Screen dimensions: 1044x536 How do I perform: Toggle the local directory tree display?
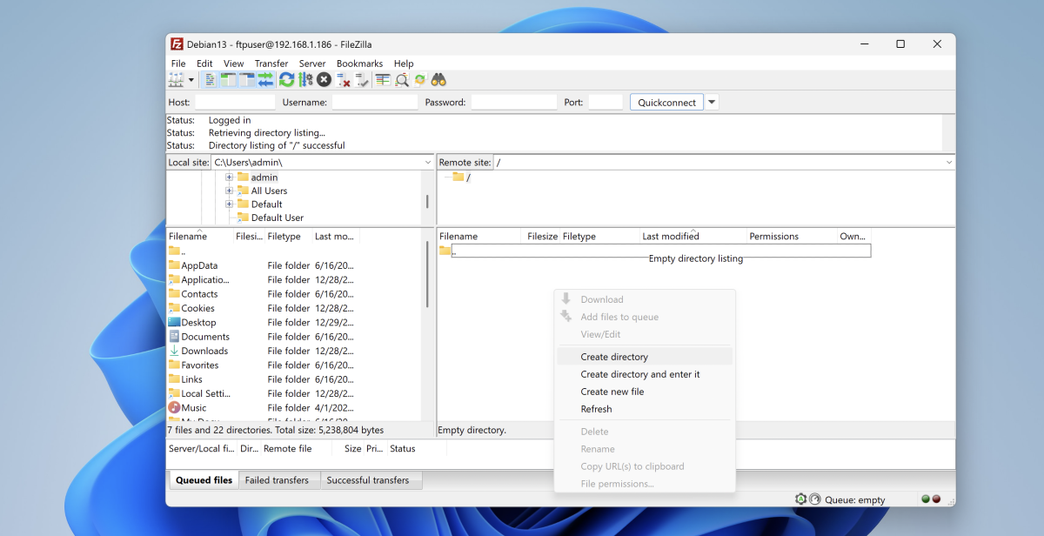coord(229,80)
